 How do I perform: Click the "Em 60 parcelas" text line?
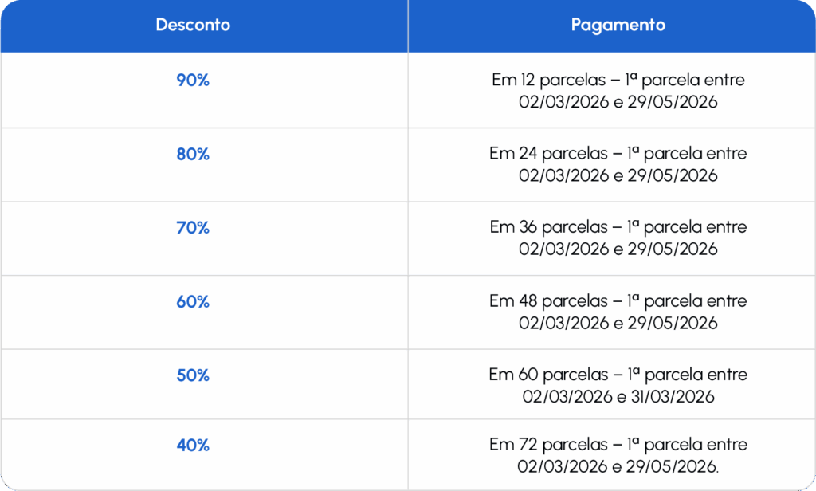(x=618, y=375)
